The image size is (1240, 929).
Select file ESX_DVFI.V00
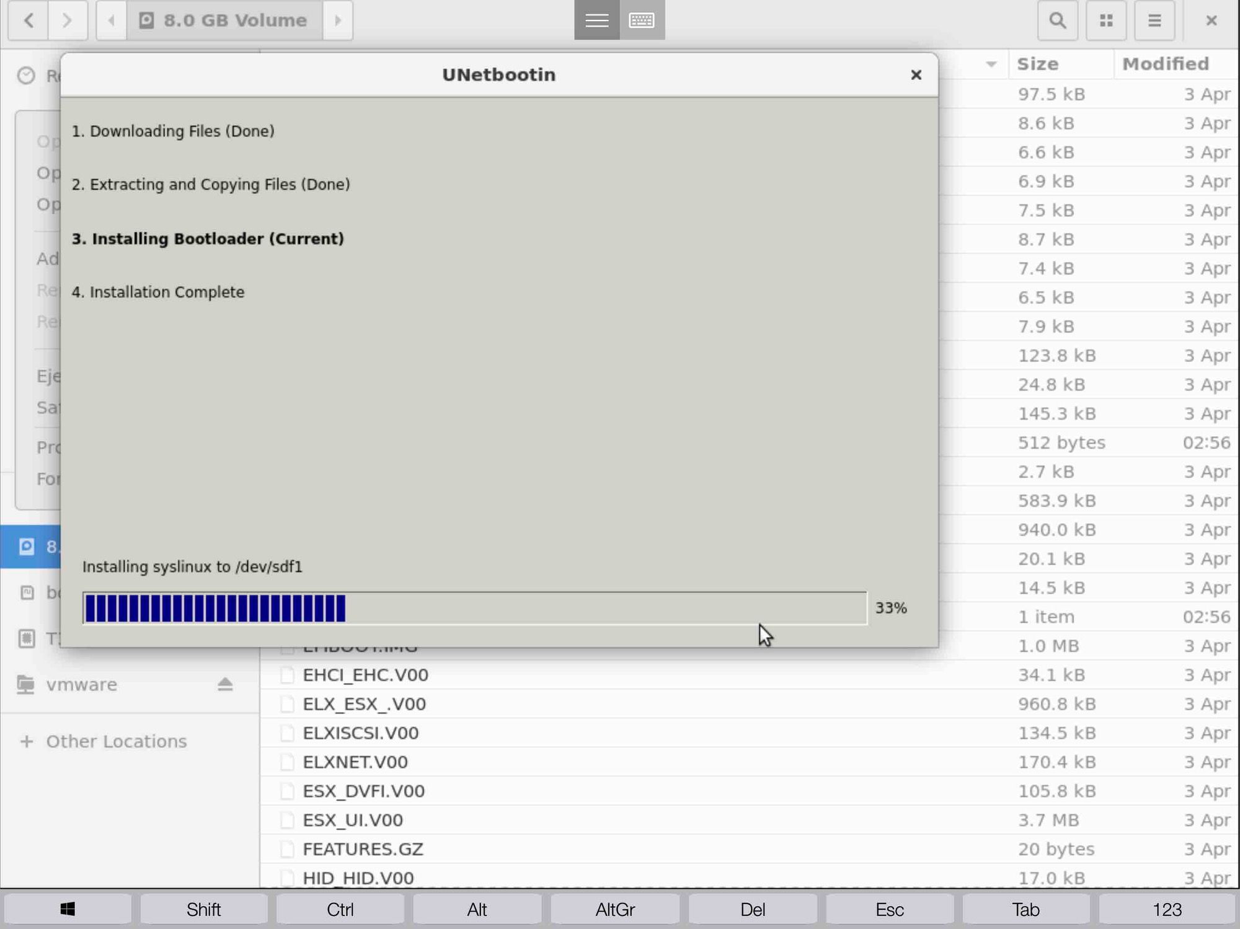pos(363,791)
